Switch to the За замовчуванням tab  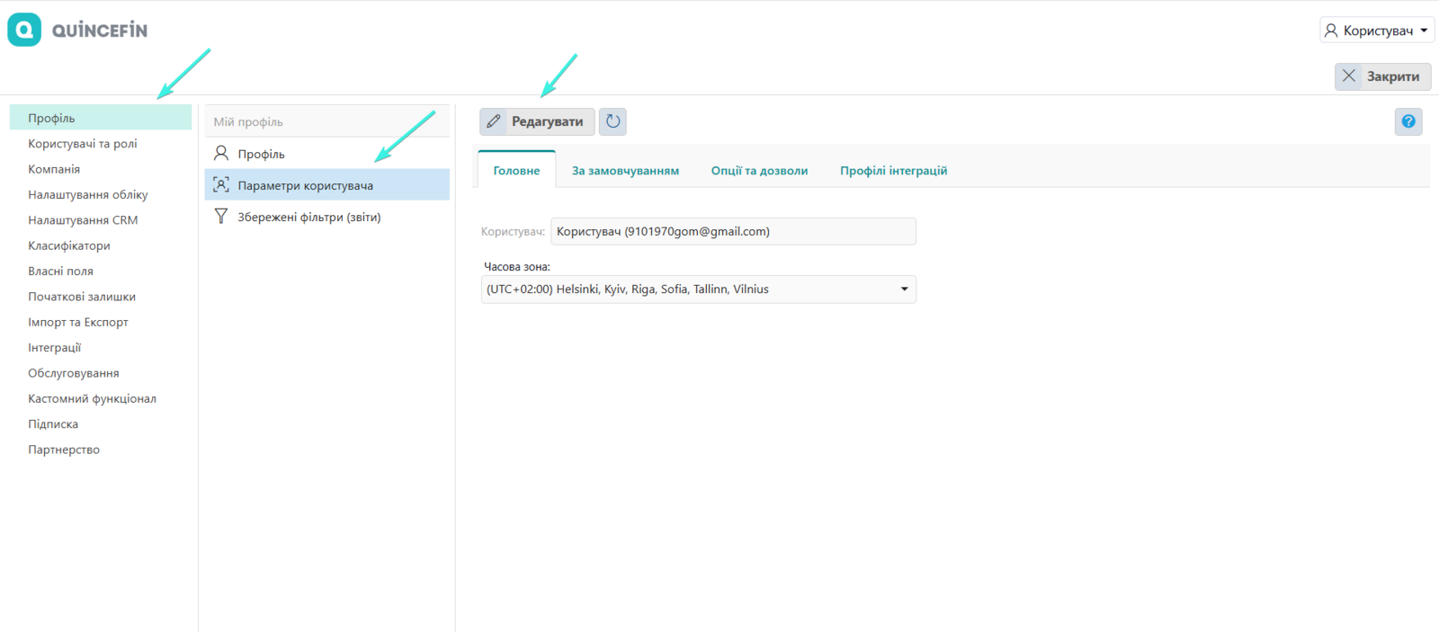tap(625, 171)
